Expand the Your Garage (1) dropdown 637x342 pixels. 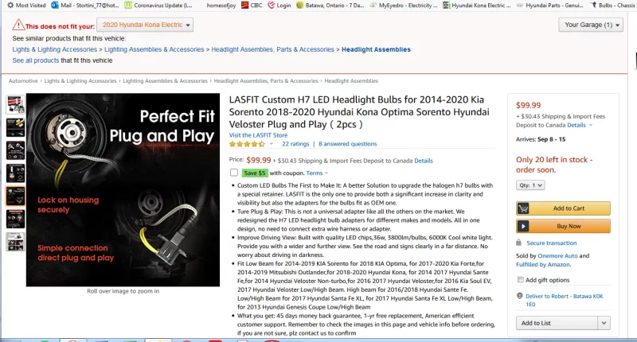click(591, 25)
